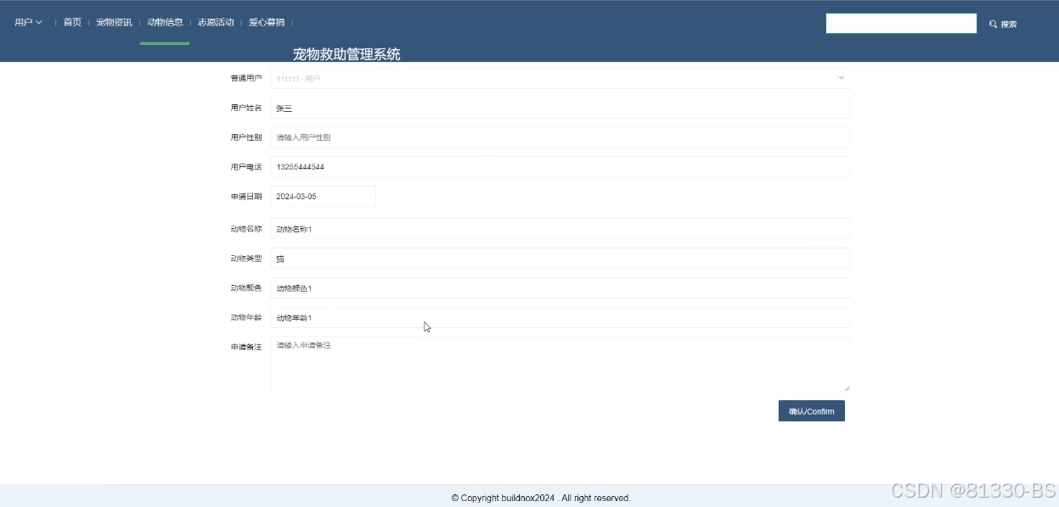The image size is (1059, 507).
Task: Open the 普通用户 dropdown arrow
Action: 841,78
